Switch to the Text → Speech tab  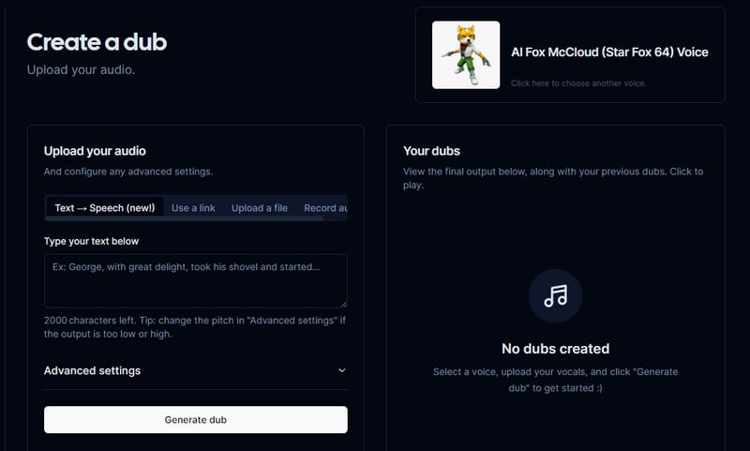(105, 207)
